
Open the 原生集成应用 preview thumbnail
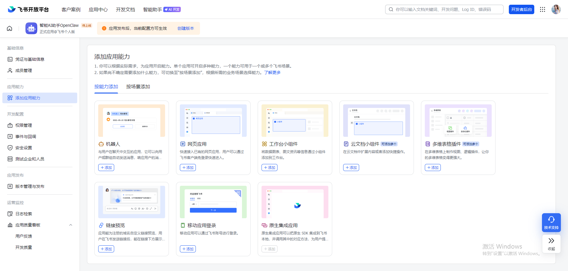295,202
